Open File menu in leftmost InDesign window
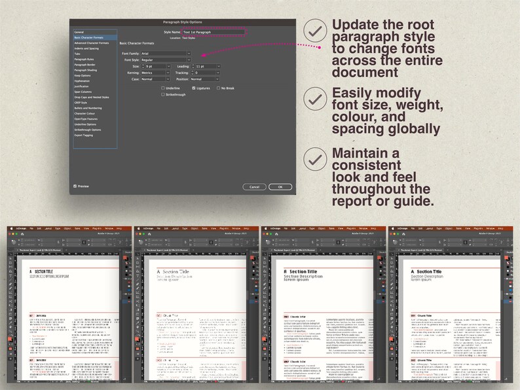The width and height of the screenshot is (520, 390). tap(32, 228)
